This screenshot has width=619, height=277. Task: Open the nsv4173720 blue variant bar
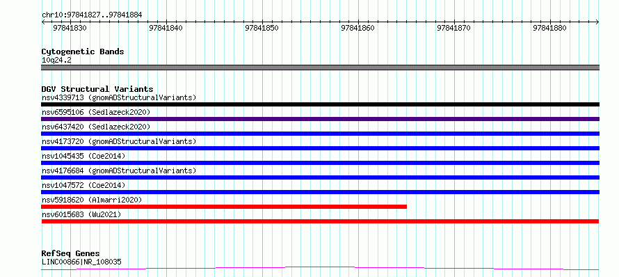(320, 148)
